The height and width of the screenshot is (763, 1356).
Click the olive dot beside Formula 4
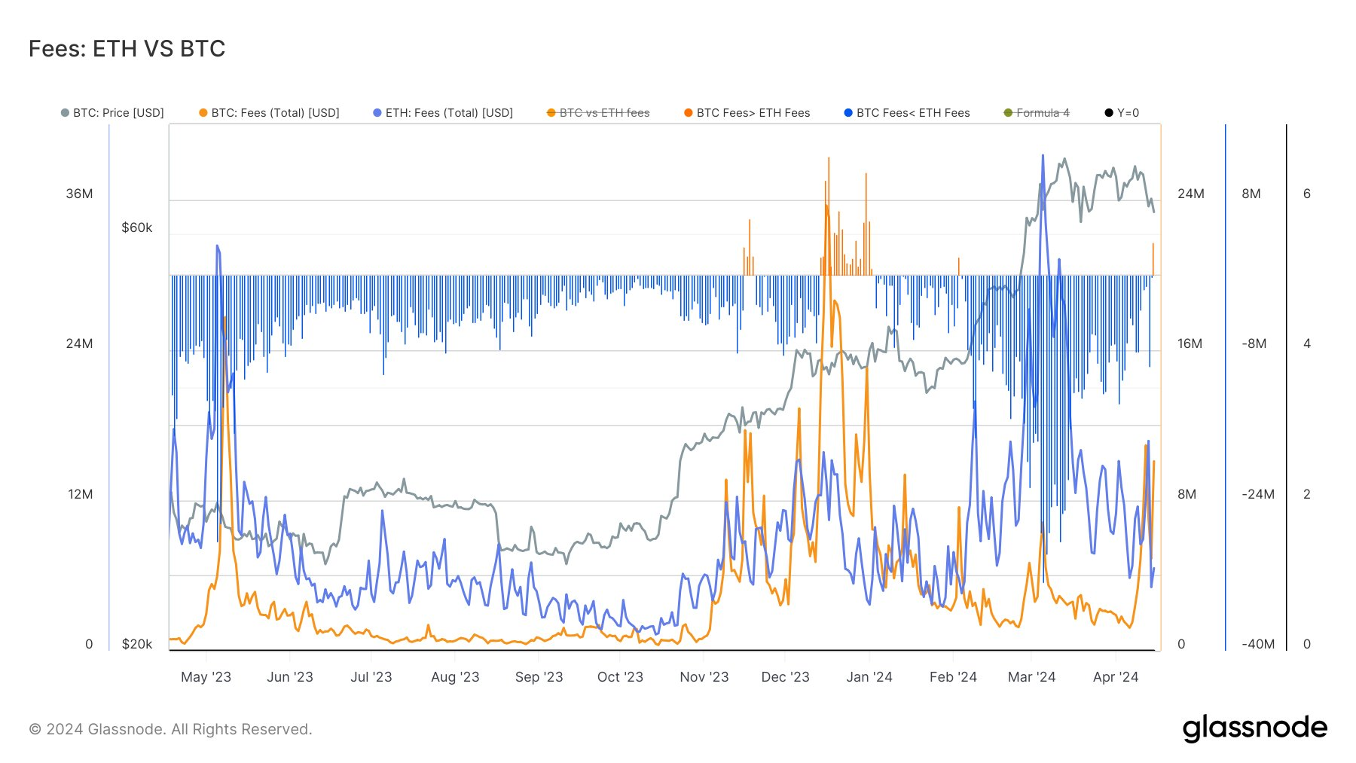coord(1008,113)
